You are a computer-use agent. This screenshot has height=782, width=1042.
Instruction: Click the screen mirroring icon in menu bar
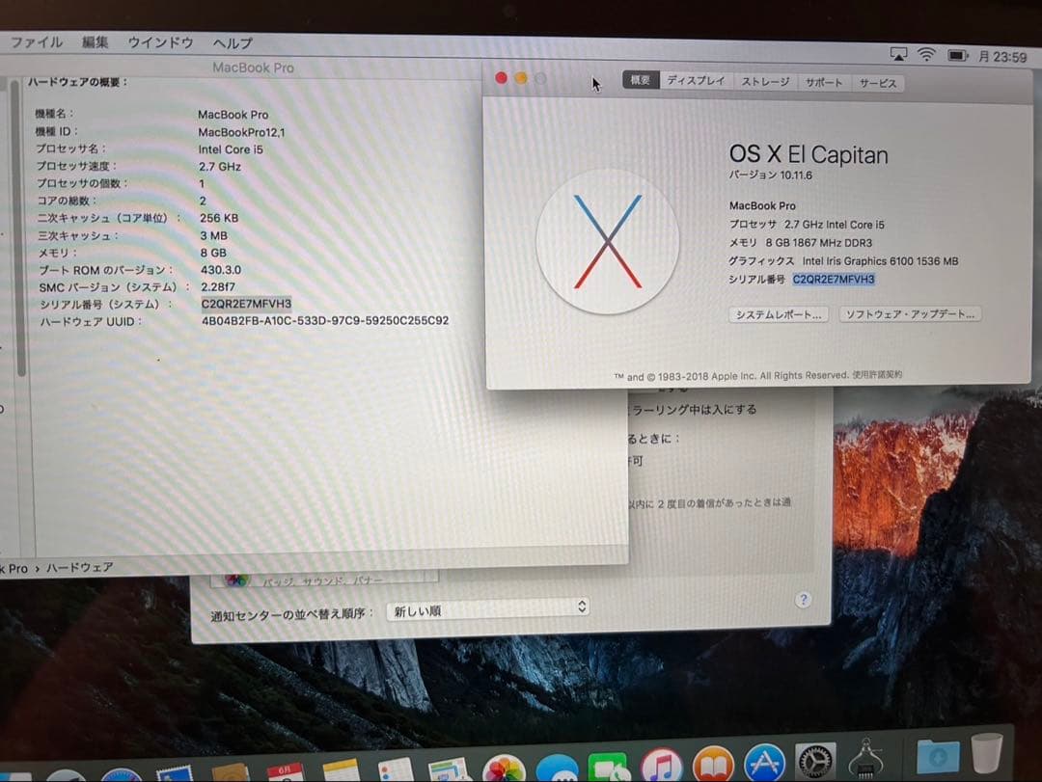pyautogui.click(x=900, y=55)
